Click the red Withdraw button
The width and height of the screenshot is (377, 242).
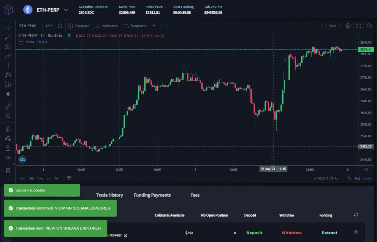click(x=292, y=233)
